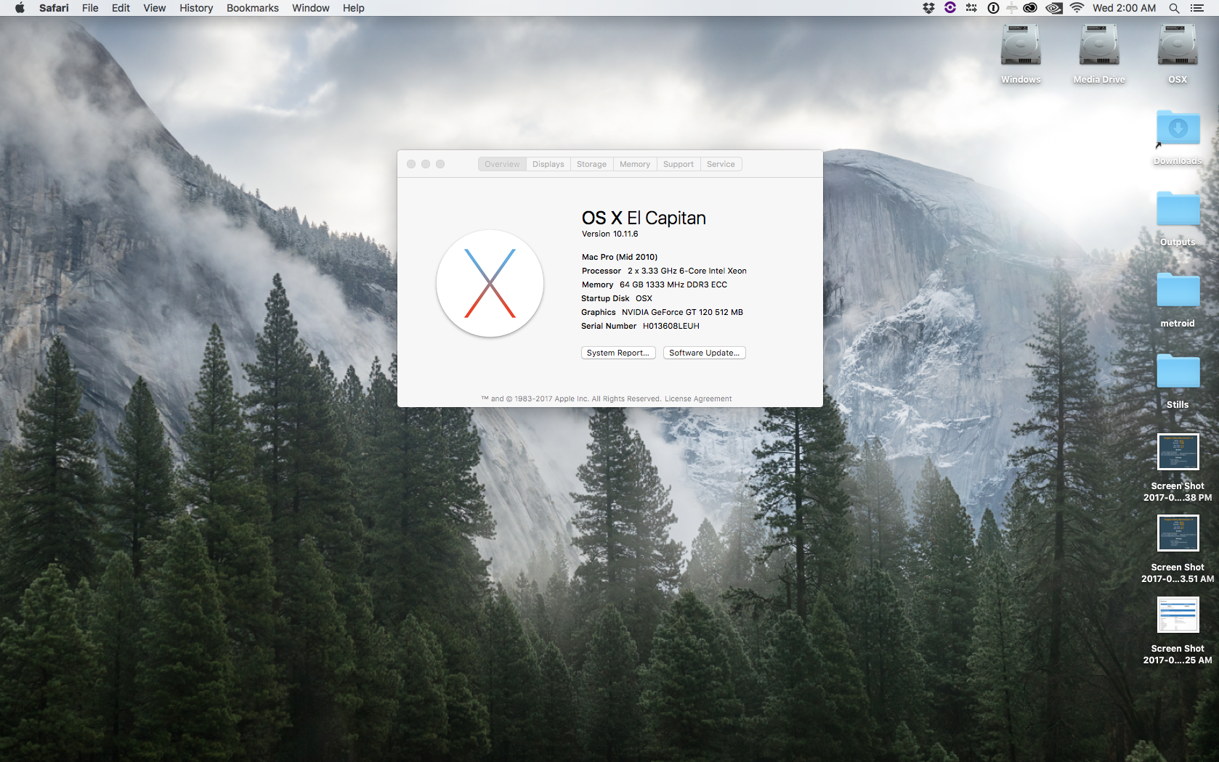Switch to the Storage tab
The height and width of the screenshot is (762, 1219).
591,164
